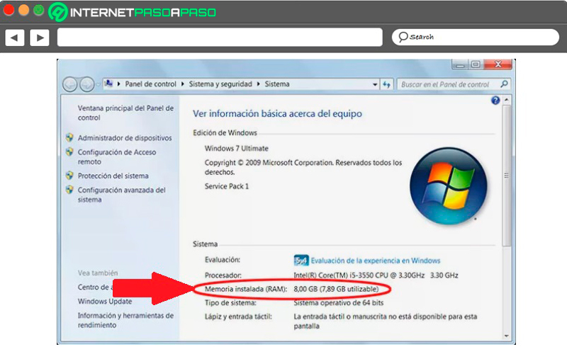Screen dimensions: 567x354
Task: Close the Sistema window with the red X
Action: pos(498,64)
